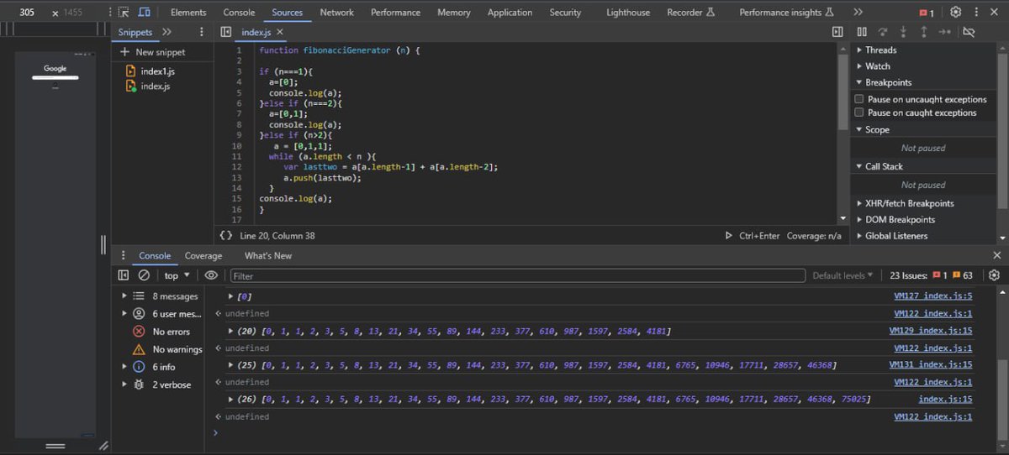Image resolution: width=1009 pixels, height=455 pixels.
Task: Add a New snippet
Action: tap(153, 52)
